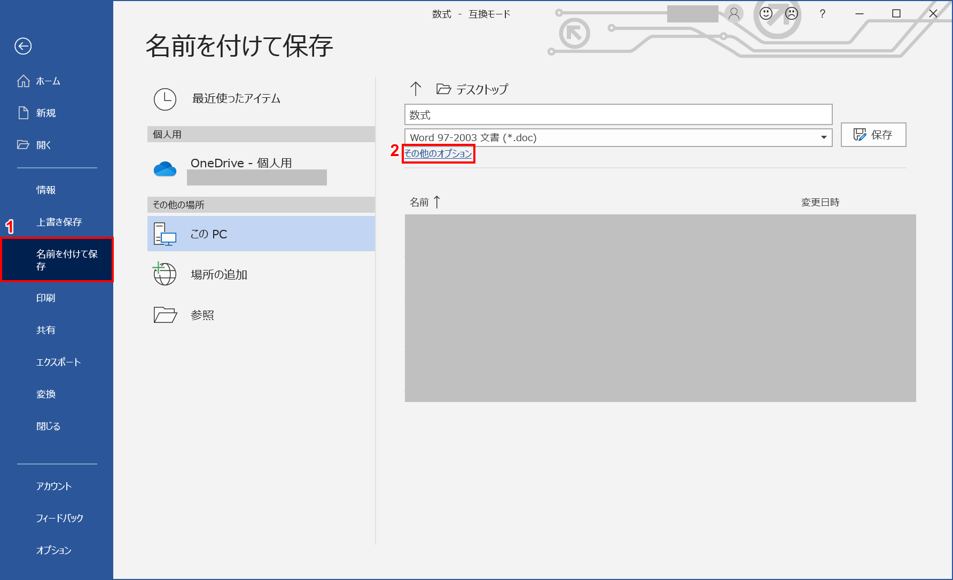953x580 pixels.
Task: Open the file type dropdown arrow
Action: 824,138
